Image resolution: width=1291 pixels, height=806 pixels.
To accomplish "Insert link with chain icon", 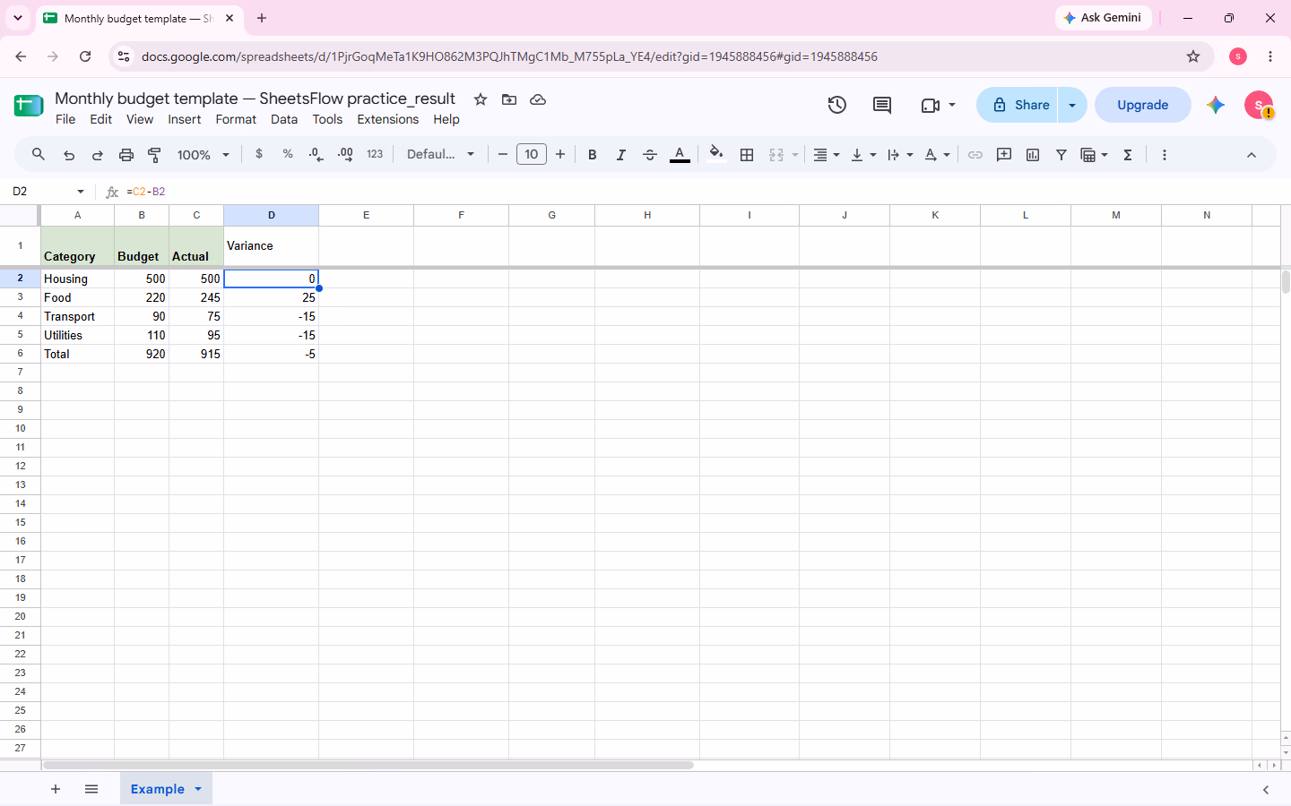I will click(x=975, y=155).
